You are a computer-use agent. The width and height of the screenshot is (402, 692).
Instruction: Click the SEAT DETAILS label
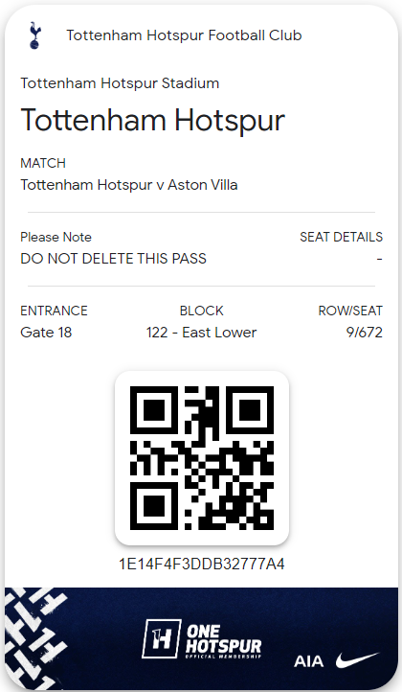[341, 237]
